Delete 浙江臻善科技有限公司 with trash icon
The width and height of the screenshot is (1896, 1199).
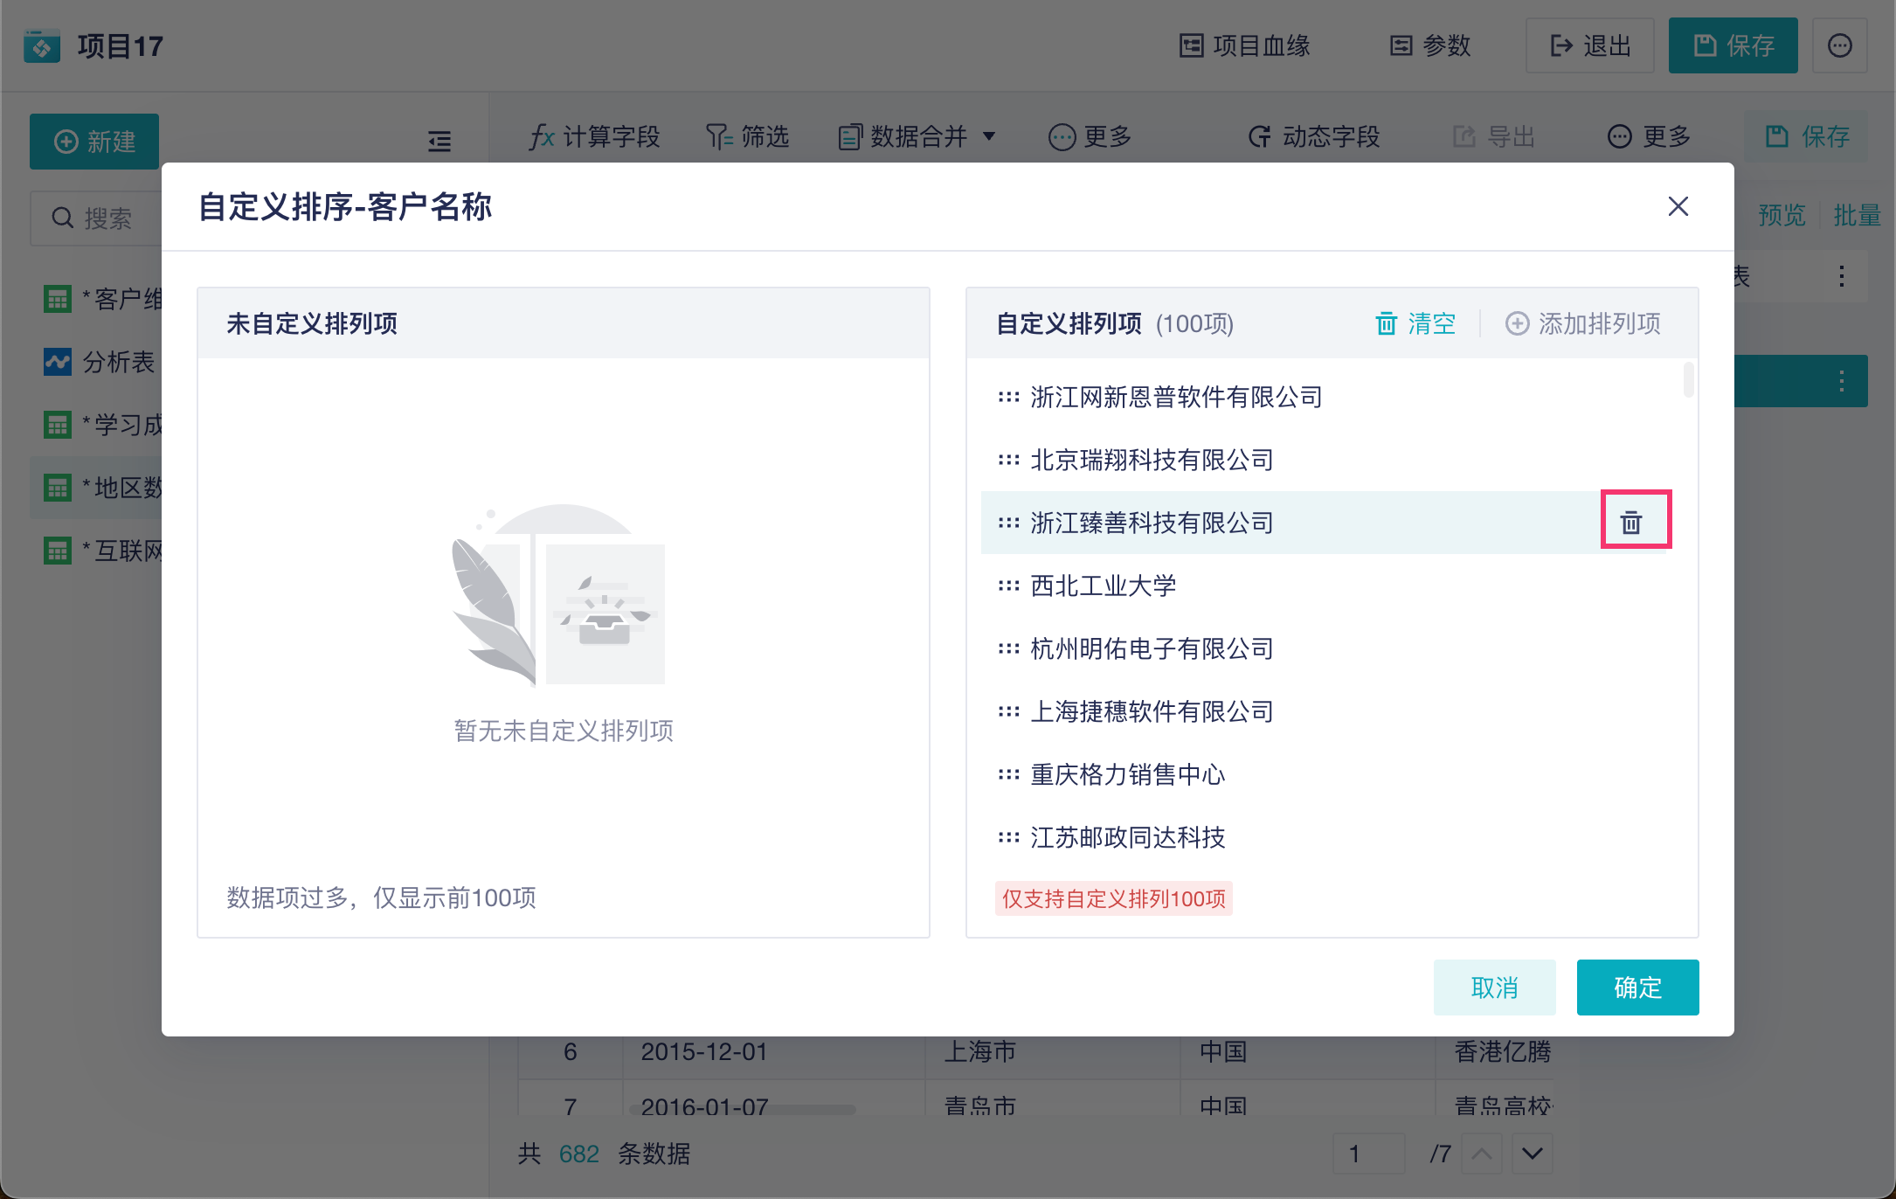point(1630,523)
